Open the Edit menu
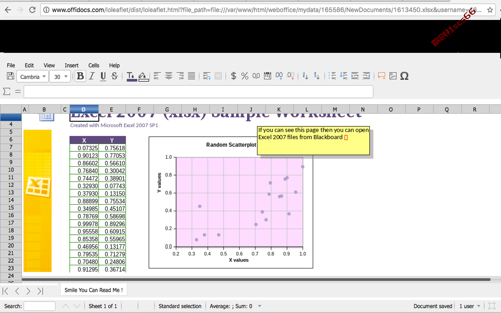 pos(29,65)
